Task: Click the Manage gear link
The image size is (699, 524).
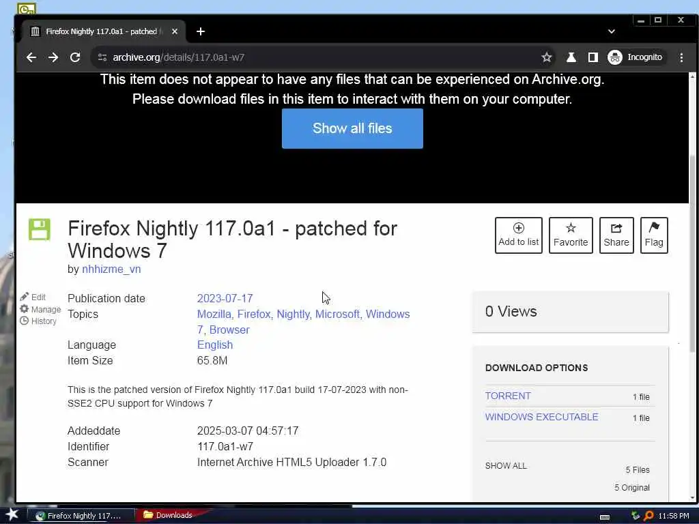Action: pos(40,309)
